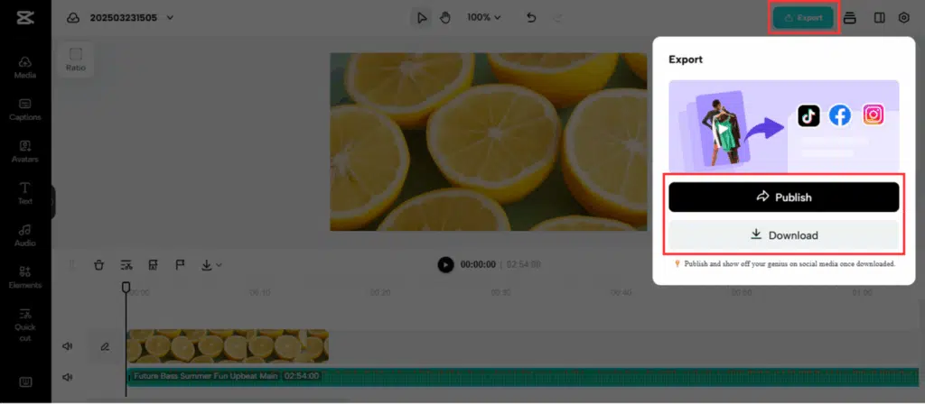Mute the Future Bass audio track
925x404 pixels.
[x=68, y=377]
